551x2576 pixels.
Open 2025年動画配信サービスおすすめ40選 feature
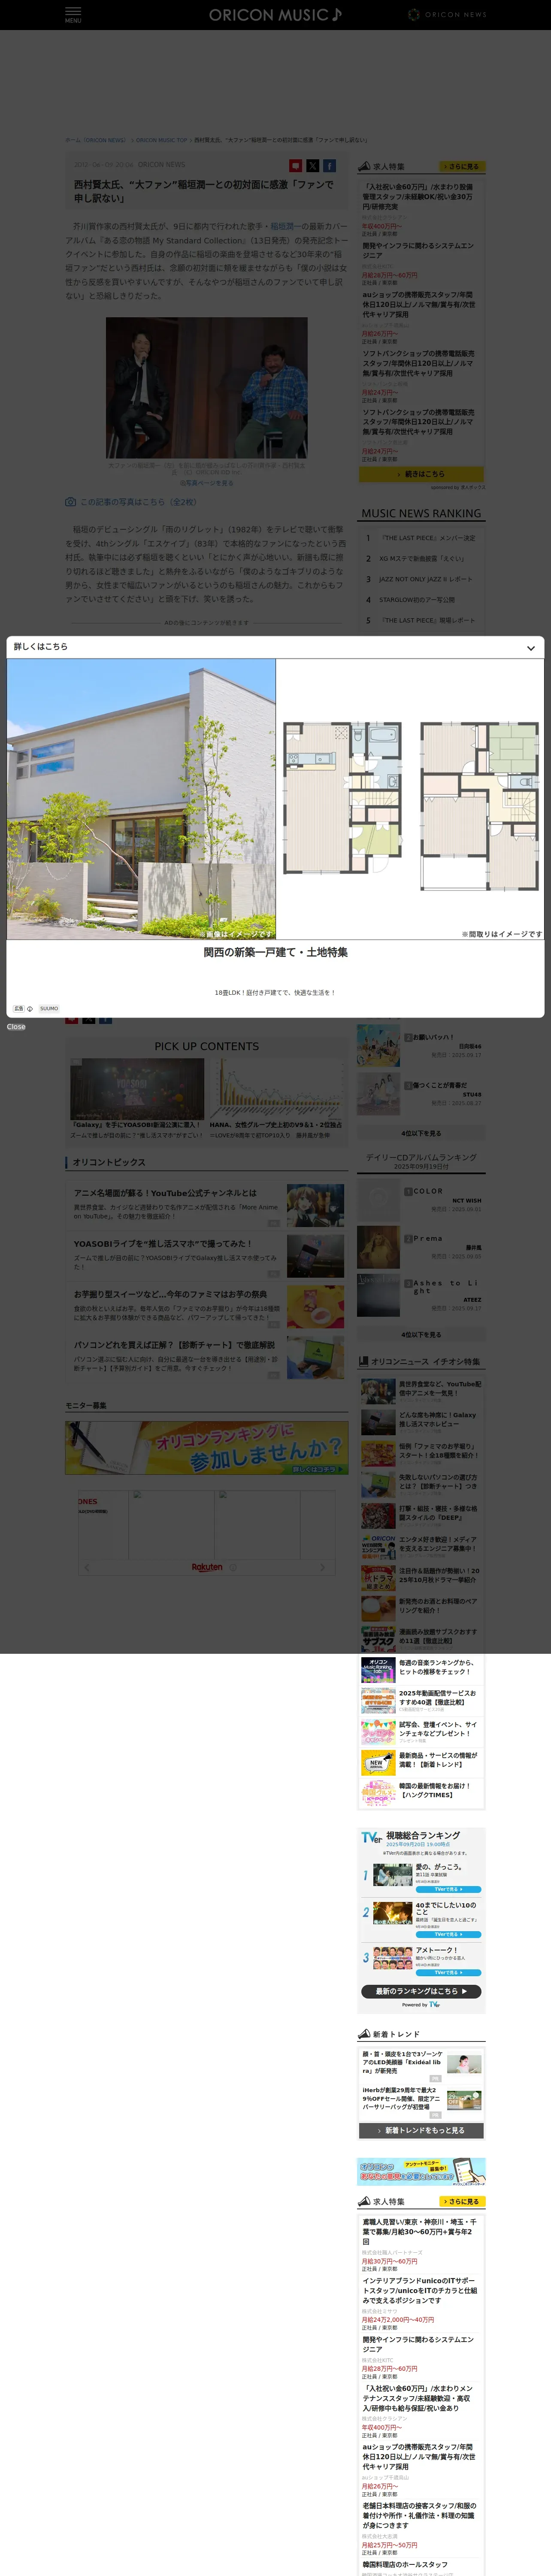tap(421, 1700)
